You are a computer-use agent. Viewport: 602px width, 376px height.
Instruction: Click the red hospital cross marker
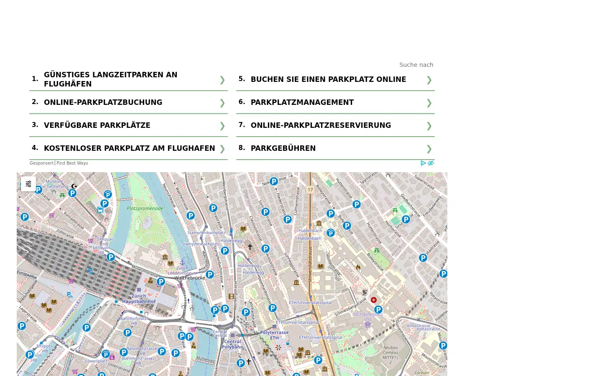tap(374, 300)
